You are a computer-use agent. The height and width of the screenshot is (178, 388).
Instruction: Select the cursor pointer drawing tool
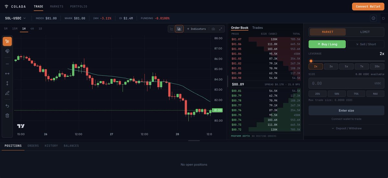coord(7,41)
